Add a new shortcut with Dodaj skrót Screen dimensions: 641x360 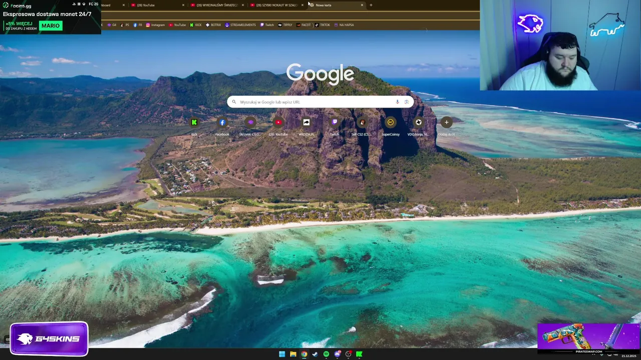click(446, 125)
